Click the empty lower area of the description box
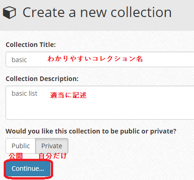194x180 pixels. pyautogui.click(x=100, y=110)
